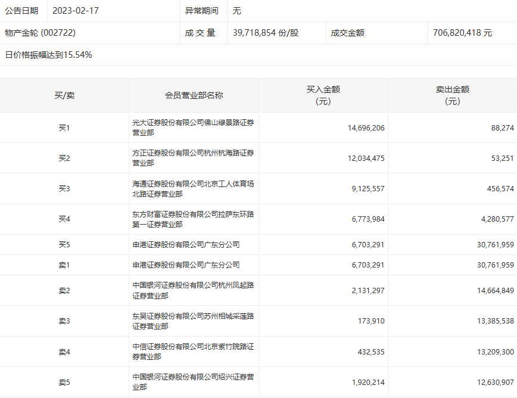Select the 卖4 row label

tap(64, 352)
